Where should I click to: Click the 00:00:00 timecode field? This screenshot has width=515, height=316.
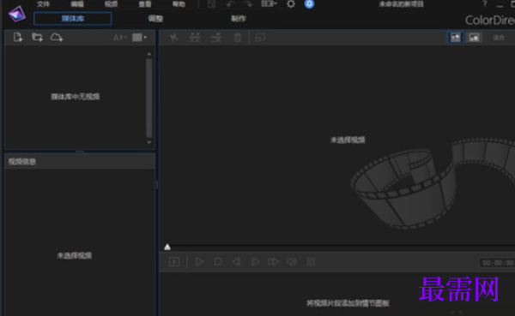[x=497, y=263]
